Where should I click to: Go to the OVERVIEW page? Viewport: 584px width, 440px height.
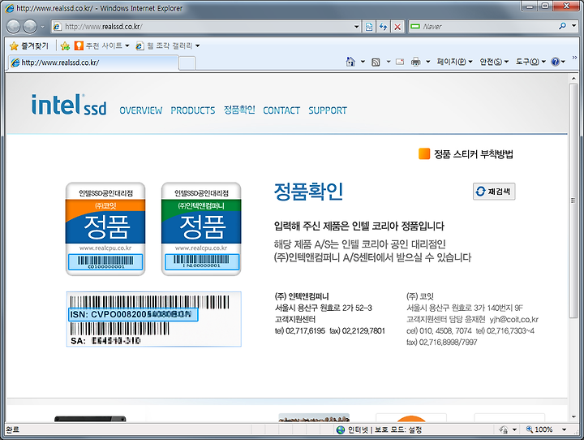point(141,110)
